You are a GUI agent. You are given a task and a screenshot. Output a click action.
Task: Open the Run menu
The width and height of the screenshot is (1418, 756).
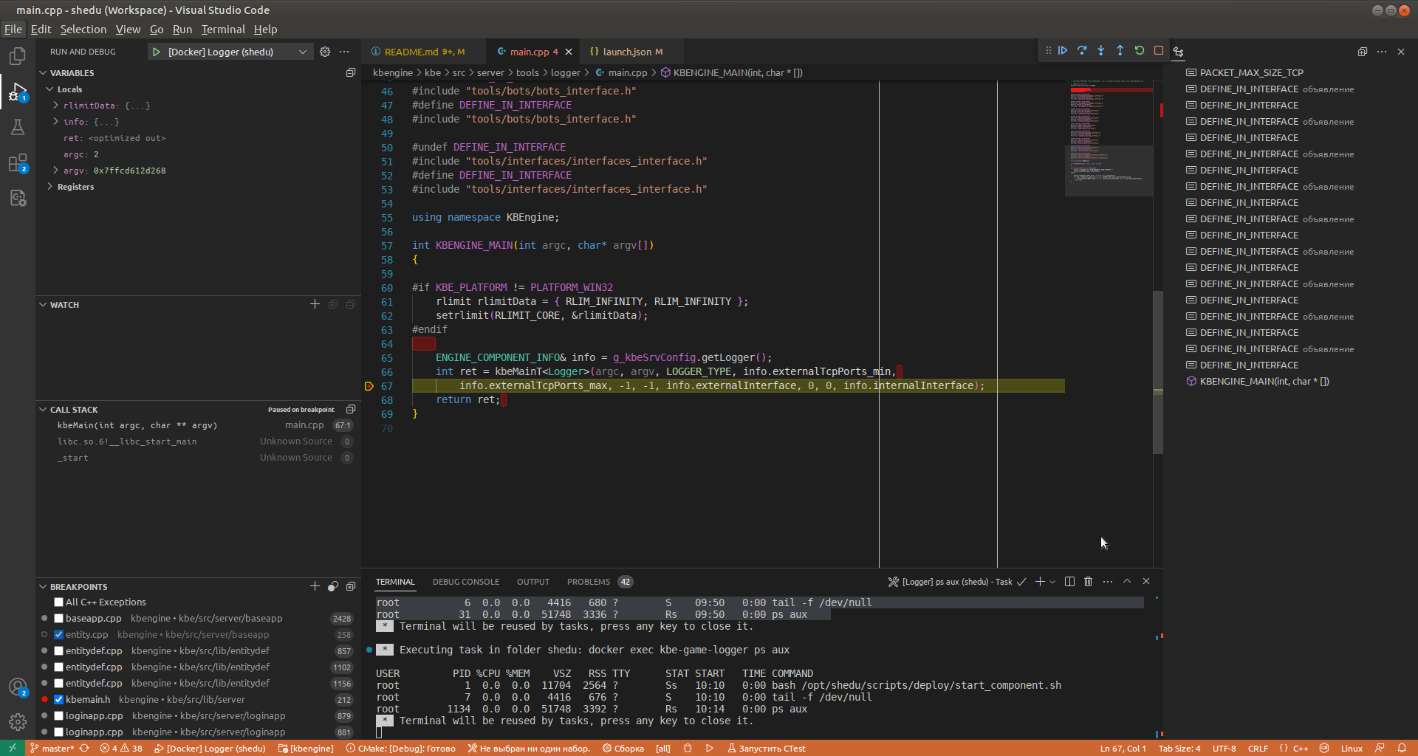tap(182, 30)
